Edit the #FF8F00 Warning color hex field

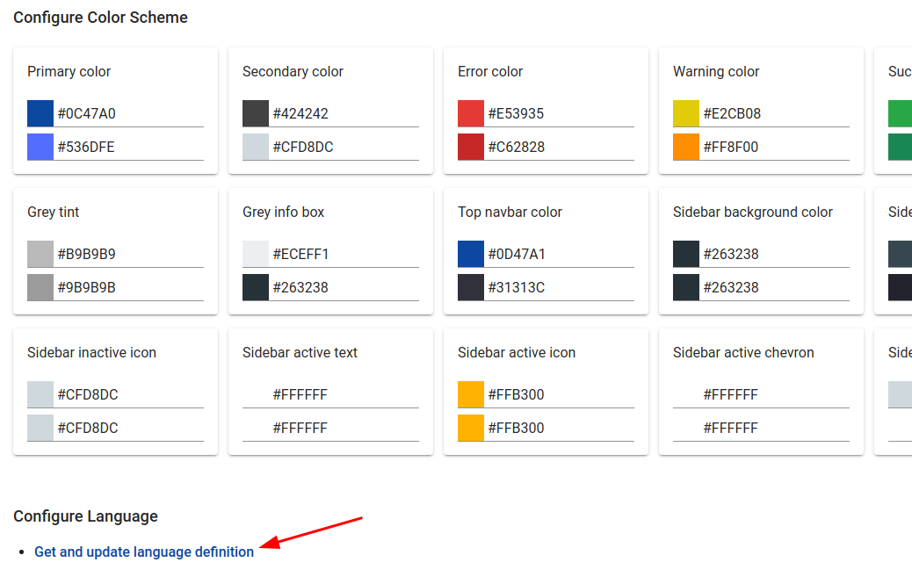coord(774,147)
